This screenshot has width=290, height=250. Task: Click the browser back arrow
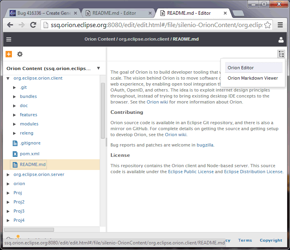tap(10, 25)
